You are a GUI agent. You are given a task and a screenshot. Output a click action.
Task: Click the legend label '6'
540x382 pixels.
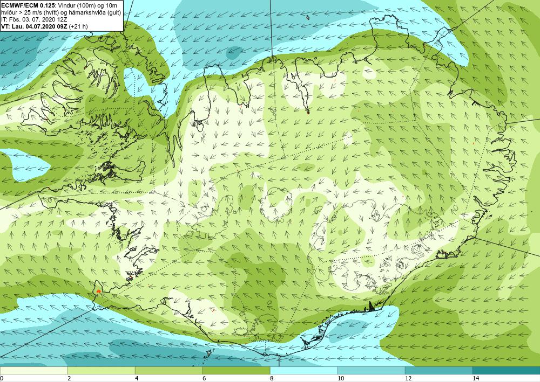204,378
